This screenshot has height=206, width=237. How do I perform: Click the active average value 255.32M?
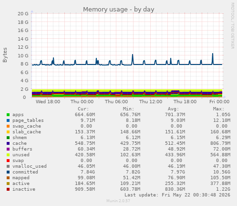[x=175, y=184]
